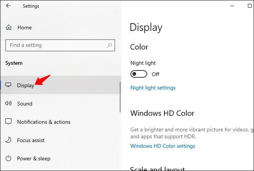254x171 pixels.
Task: Click the Focus assist moon icon
Action: (8, 140)
